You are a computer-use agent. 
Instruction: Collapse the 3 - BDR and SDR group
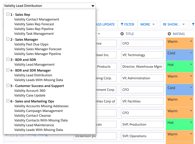pos(8,59)
